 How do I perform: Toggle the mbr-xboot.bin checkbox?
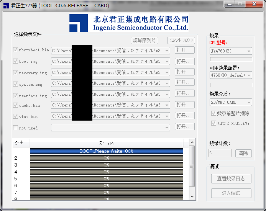15,50
